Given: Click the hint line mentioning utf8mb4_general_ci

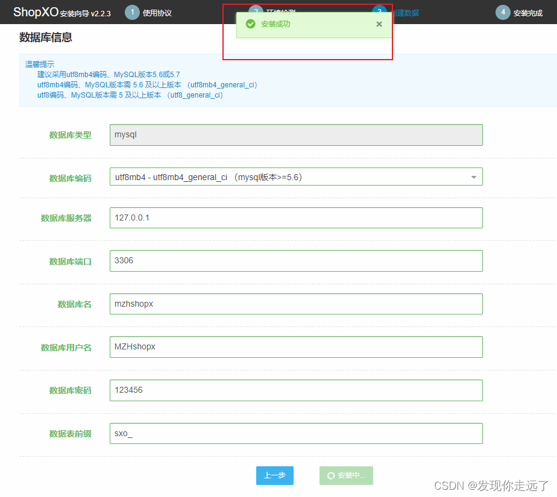Looking at the screenshot, I should pos(147,85).
